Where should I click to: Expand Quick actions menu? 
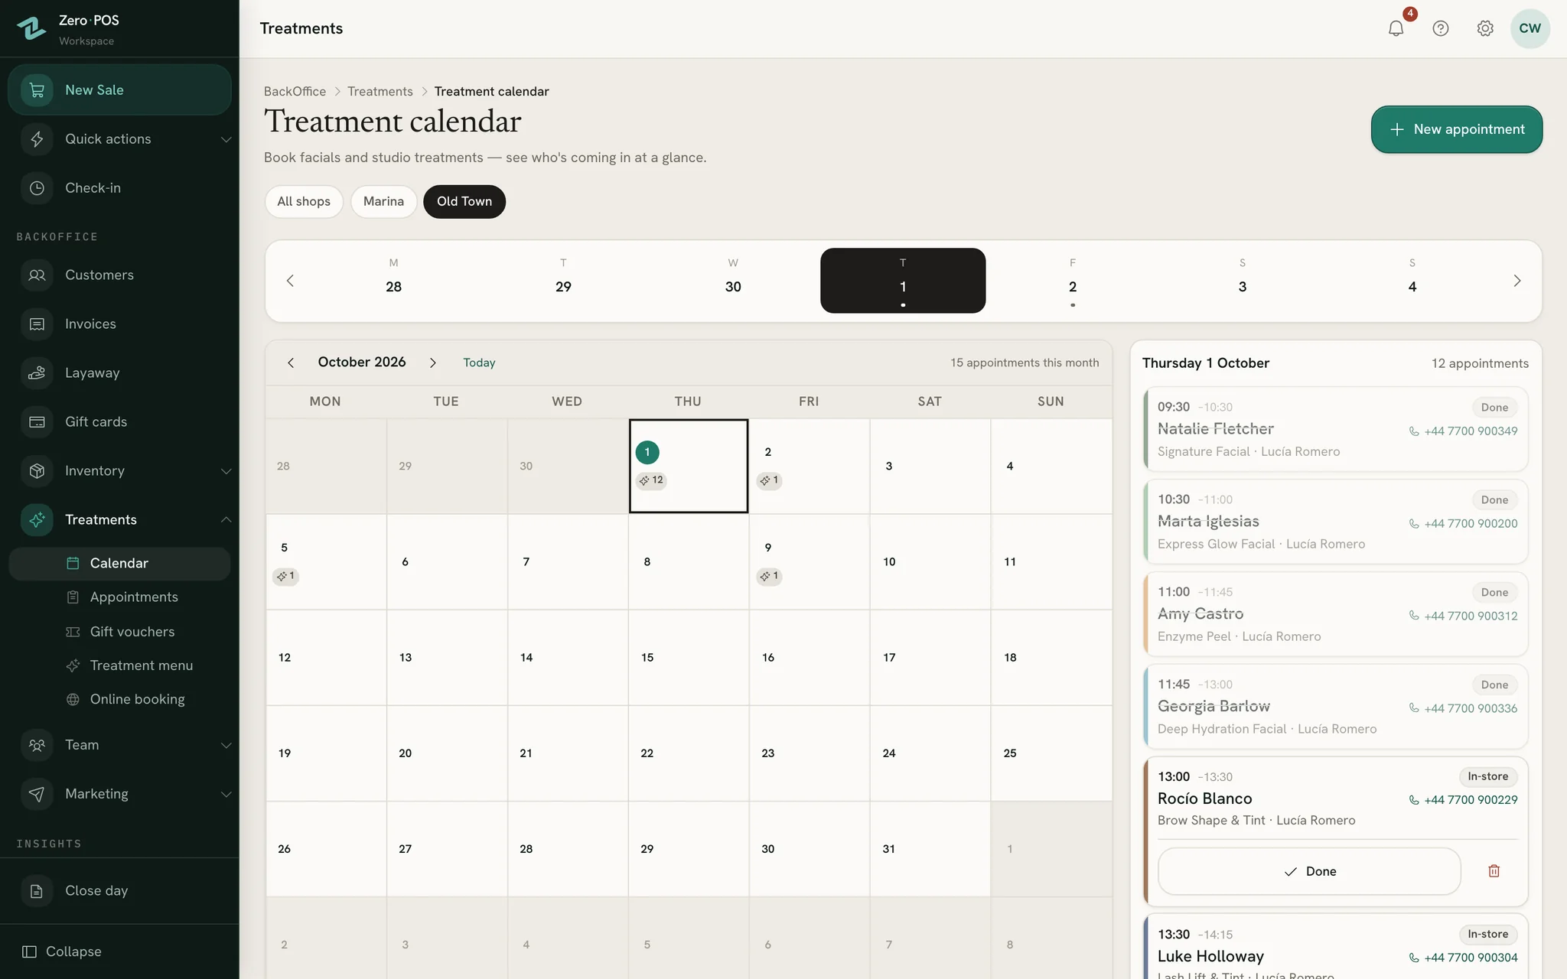[119, 138]
